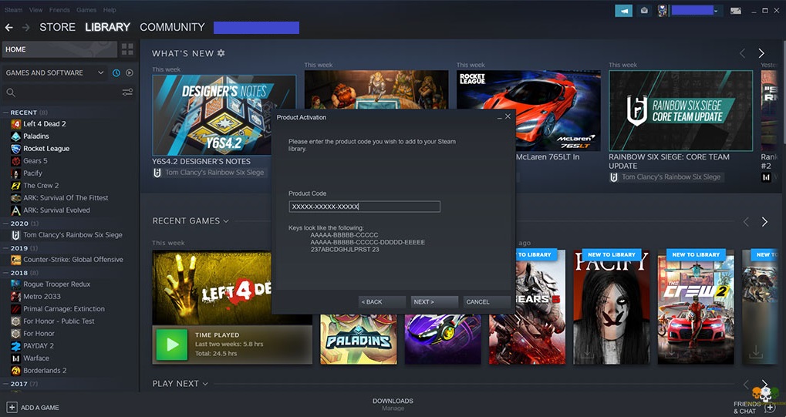786x417 pixels.
Task: Click the library search magnifier icon
Action: coord(11,92)
